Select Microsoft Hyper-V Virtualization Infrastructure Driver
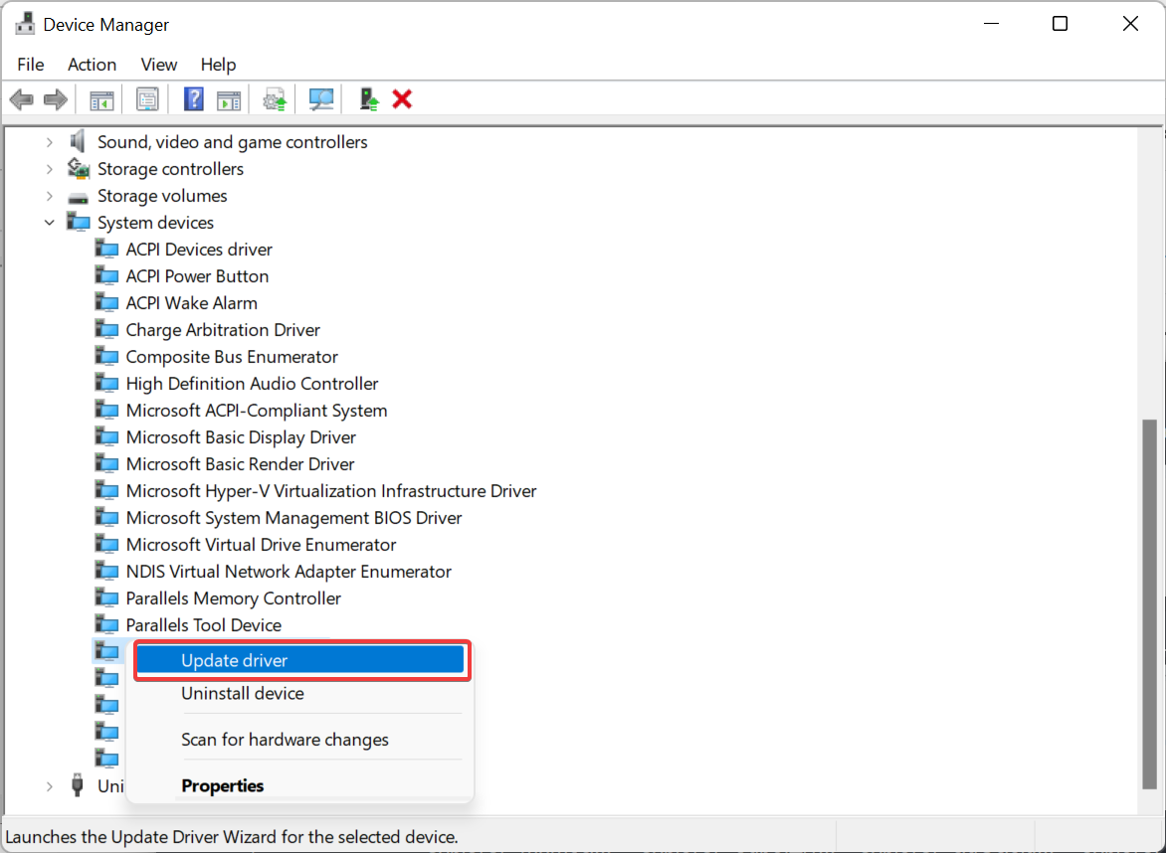 click(331, 490)
